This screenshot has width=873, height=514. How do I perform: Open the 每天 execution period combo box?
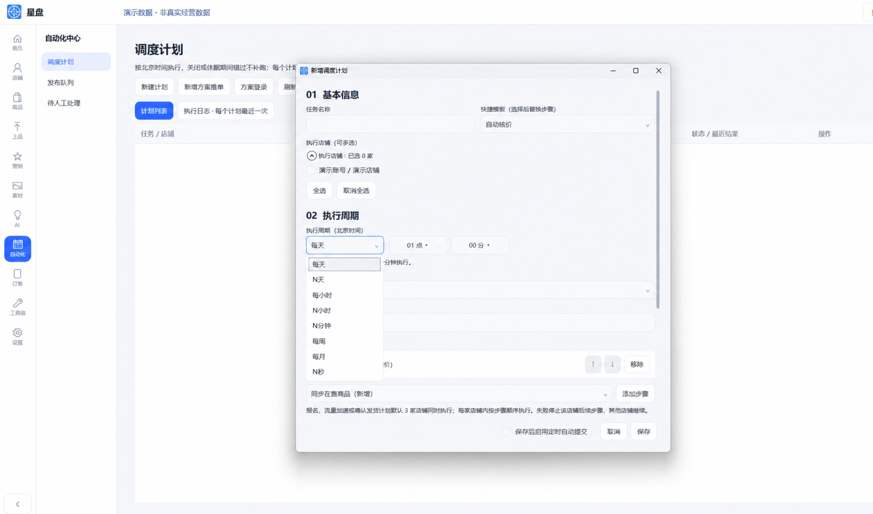344,245
